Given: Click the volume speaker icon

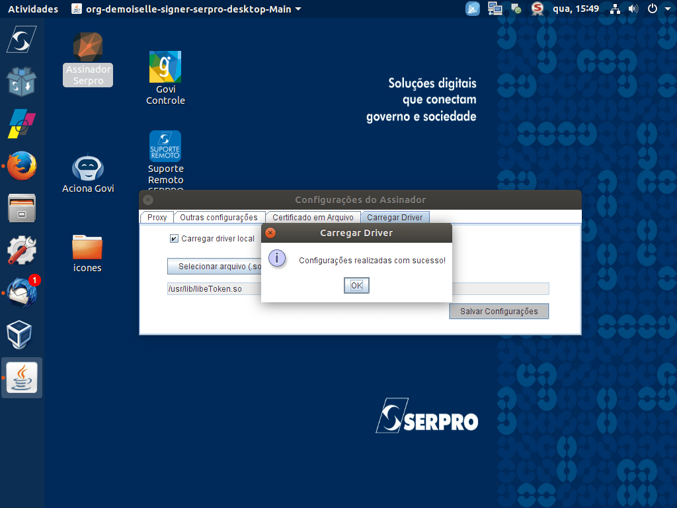Looking at the screenshot, I should [633, 9].
